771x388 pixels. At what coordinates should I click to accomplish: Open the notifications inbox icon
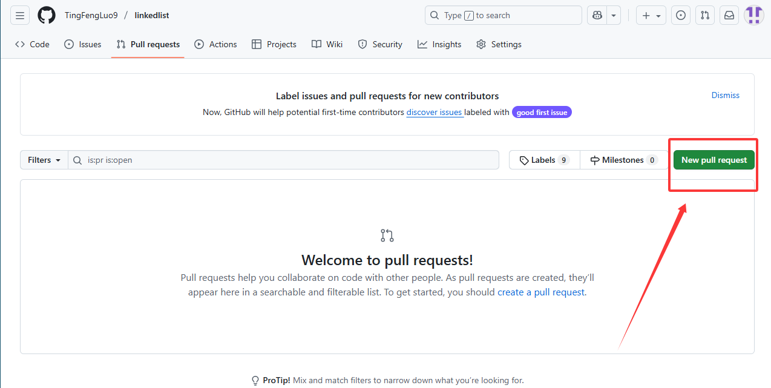coord(729,16)
